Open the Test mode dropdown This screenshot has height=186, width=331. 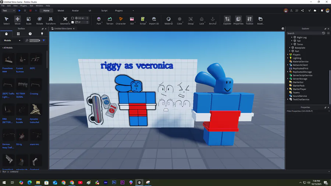[x=9, y=11]
